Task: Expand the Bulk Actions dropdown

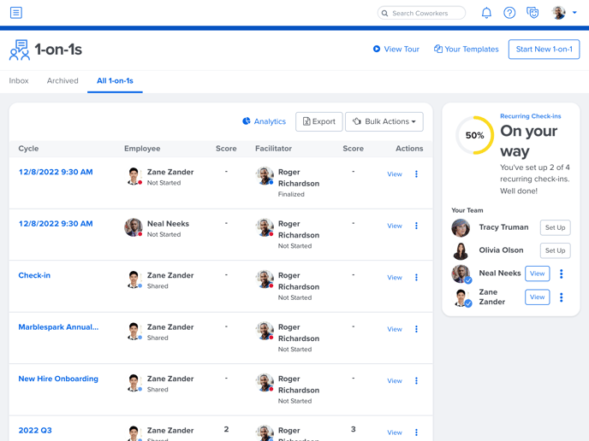Action: 384,121
